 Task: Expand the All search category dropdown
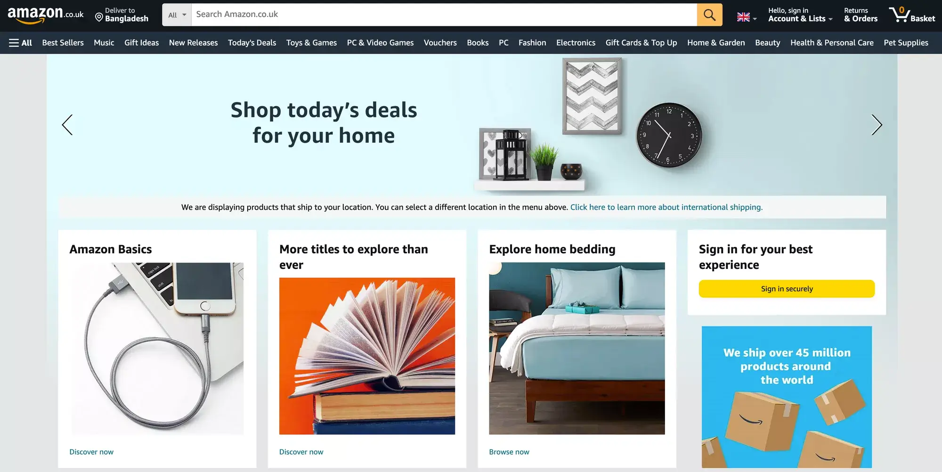(177, 15)
